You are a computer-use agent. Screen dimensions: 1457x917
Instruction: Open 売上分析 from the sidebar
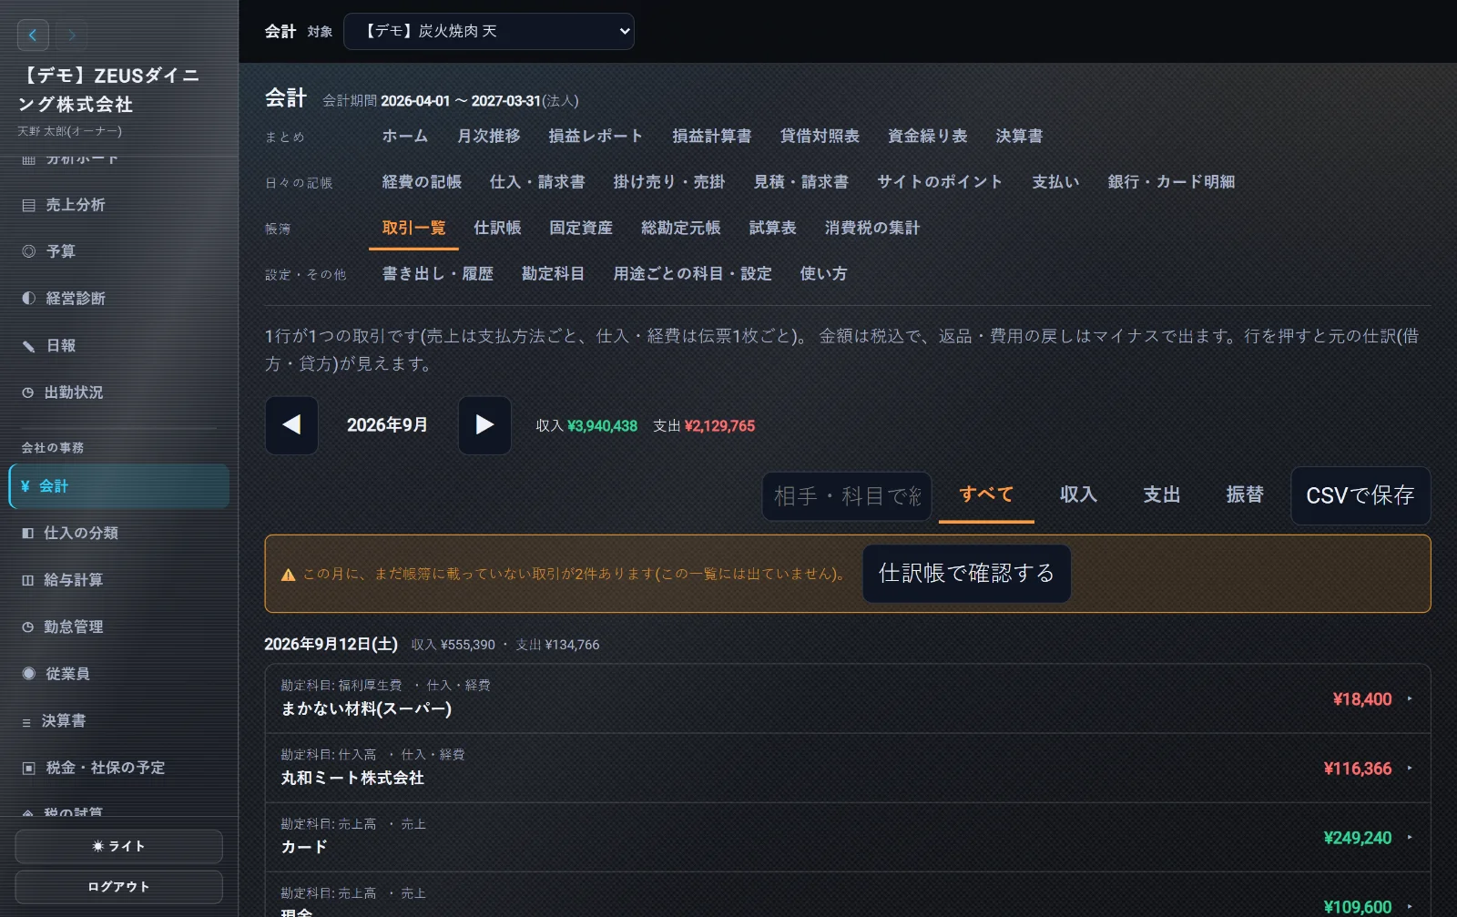point(118,205)
